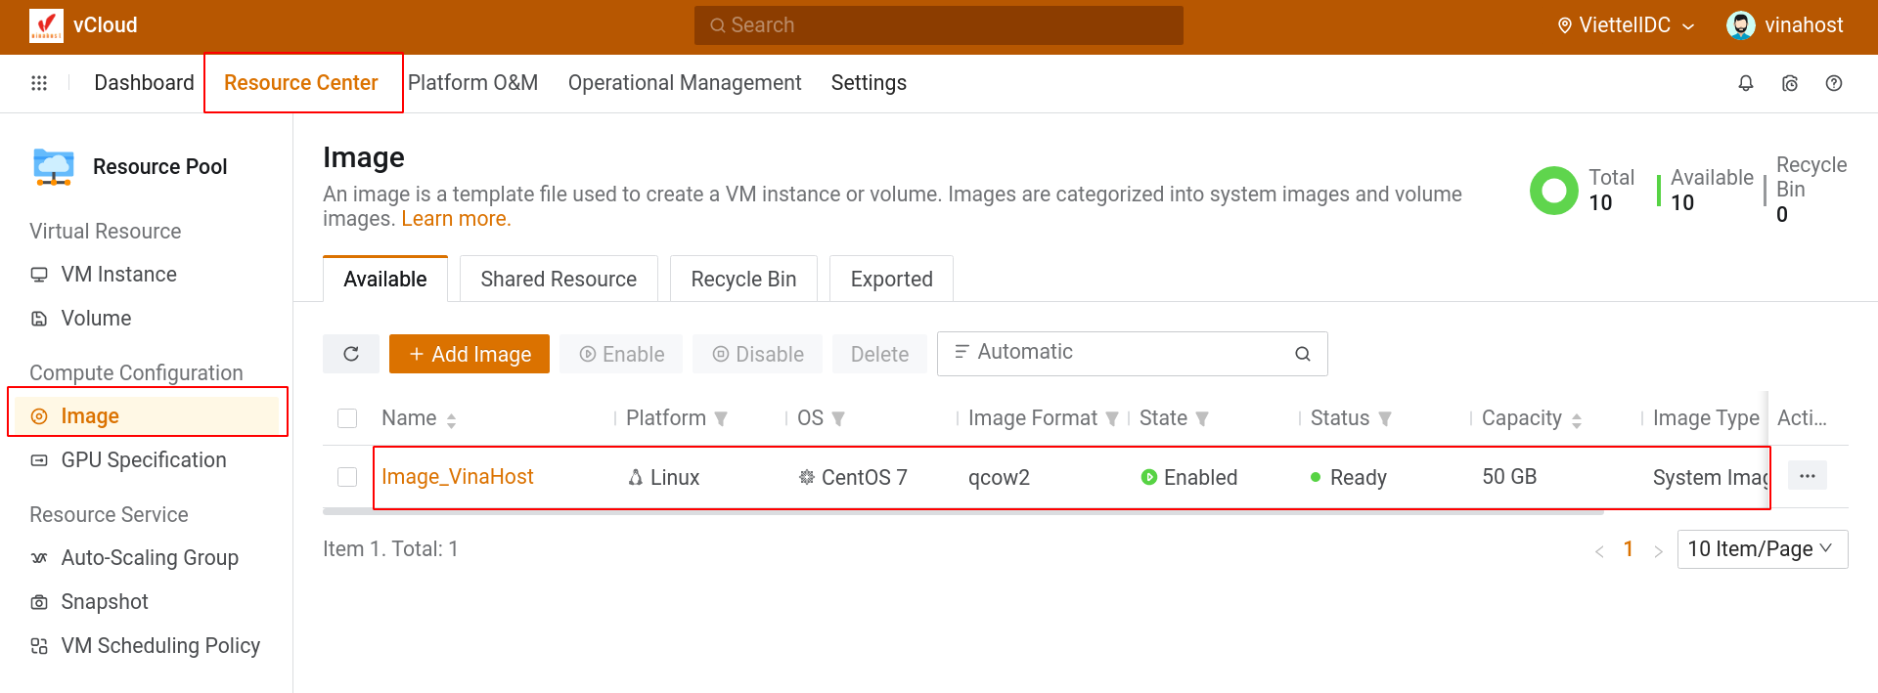Click the task history icon beside the bell
The image size is (1878, 693).
point(1790,83)
